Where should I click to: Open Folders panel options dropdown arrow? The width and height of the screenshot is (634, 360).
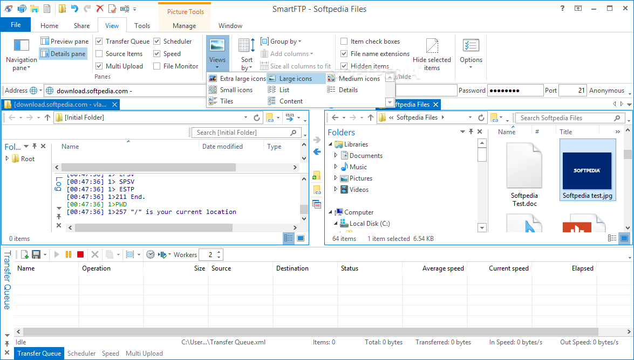(462, 131)
